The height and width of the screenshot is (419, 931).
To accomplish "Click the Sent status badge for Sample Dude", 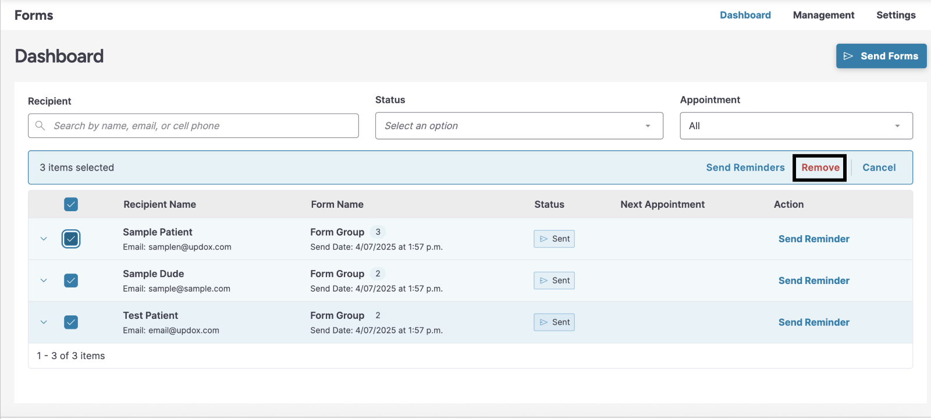I will click(554, 281).
